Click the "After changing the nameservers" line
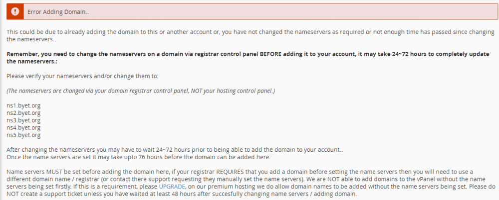 pos(174,150)
